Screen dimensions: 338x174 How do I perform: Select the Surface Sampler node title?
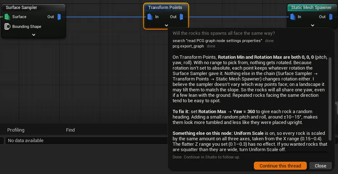click(x=21, y=8)
